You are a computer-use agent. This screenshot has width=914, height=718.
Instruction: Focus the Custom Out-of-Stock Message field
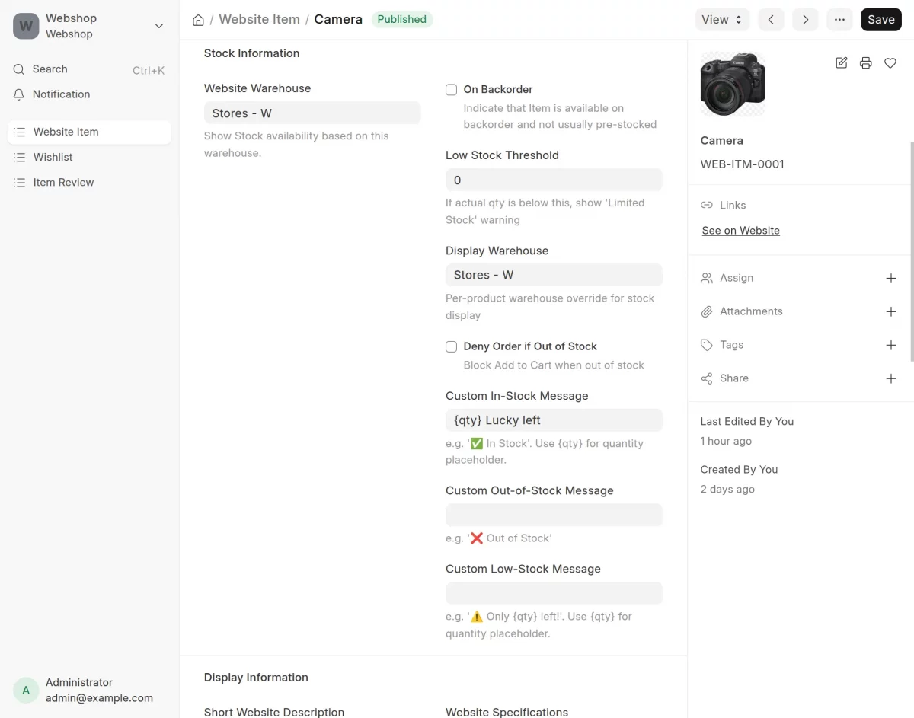(x=554, y=515)
